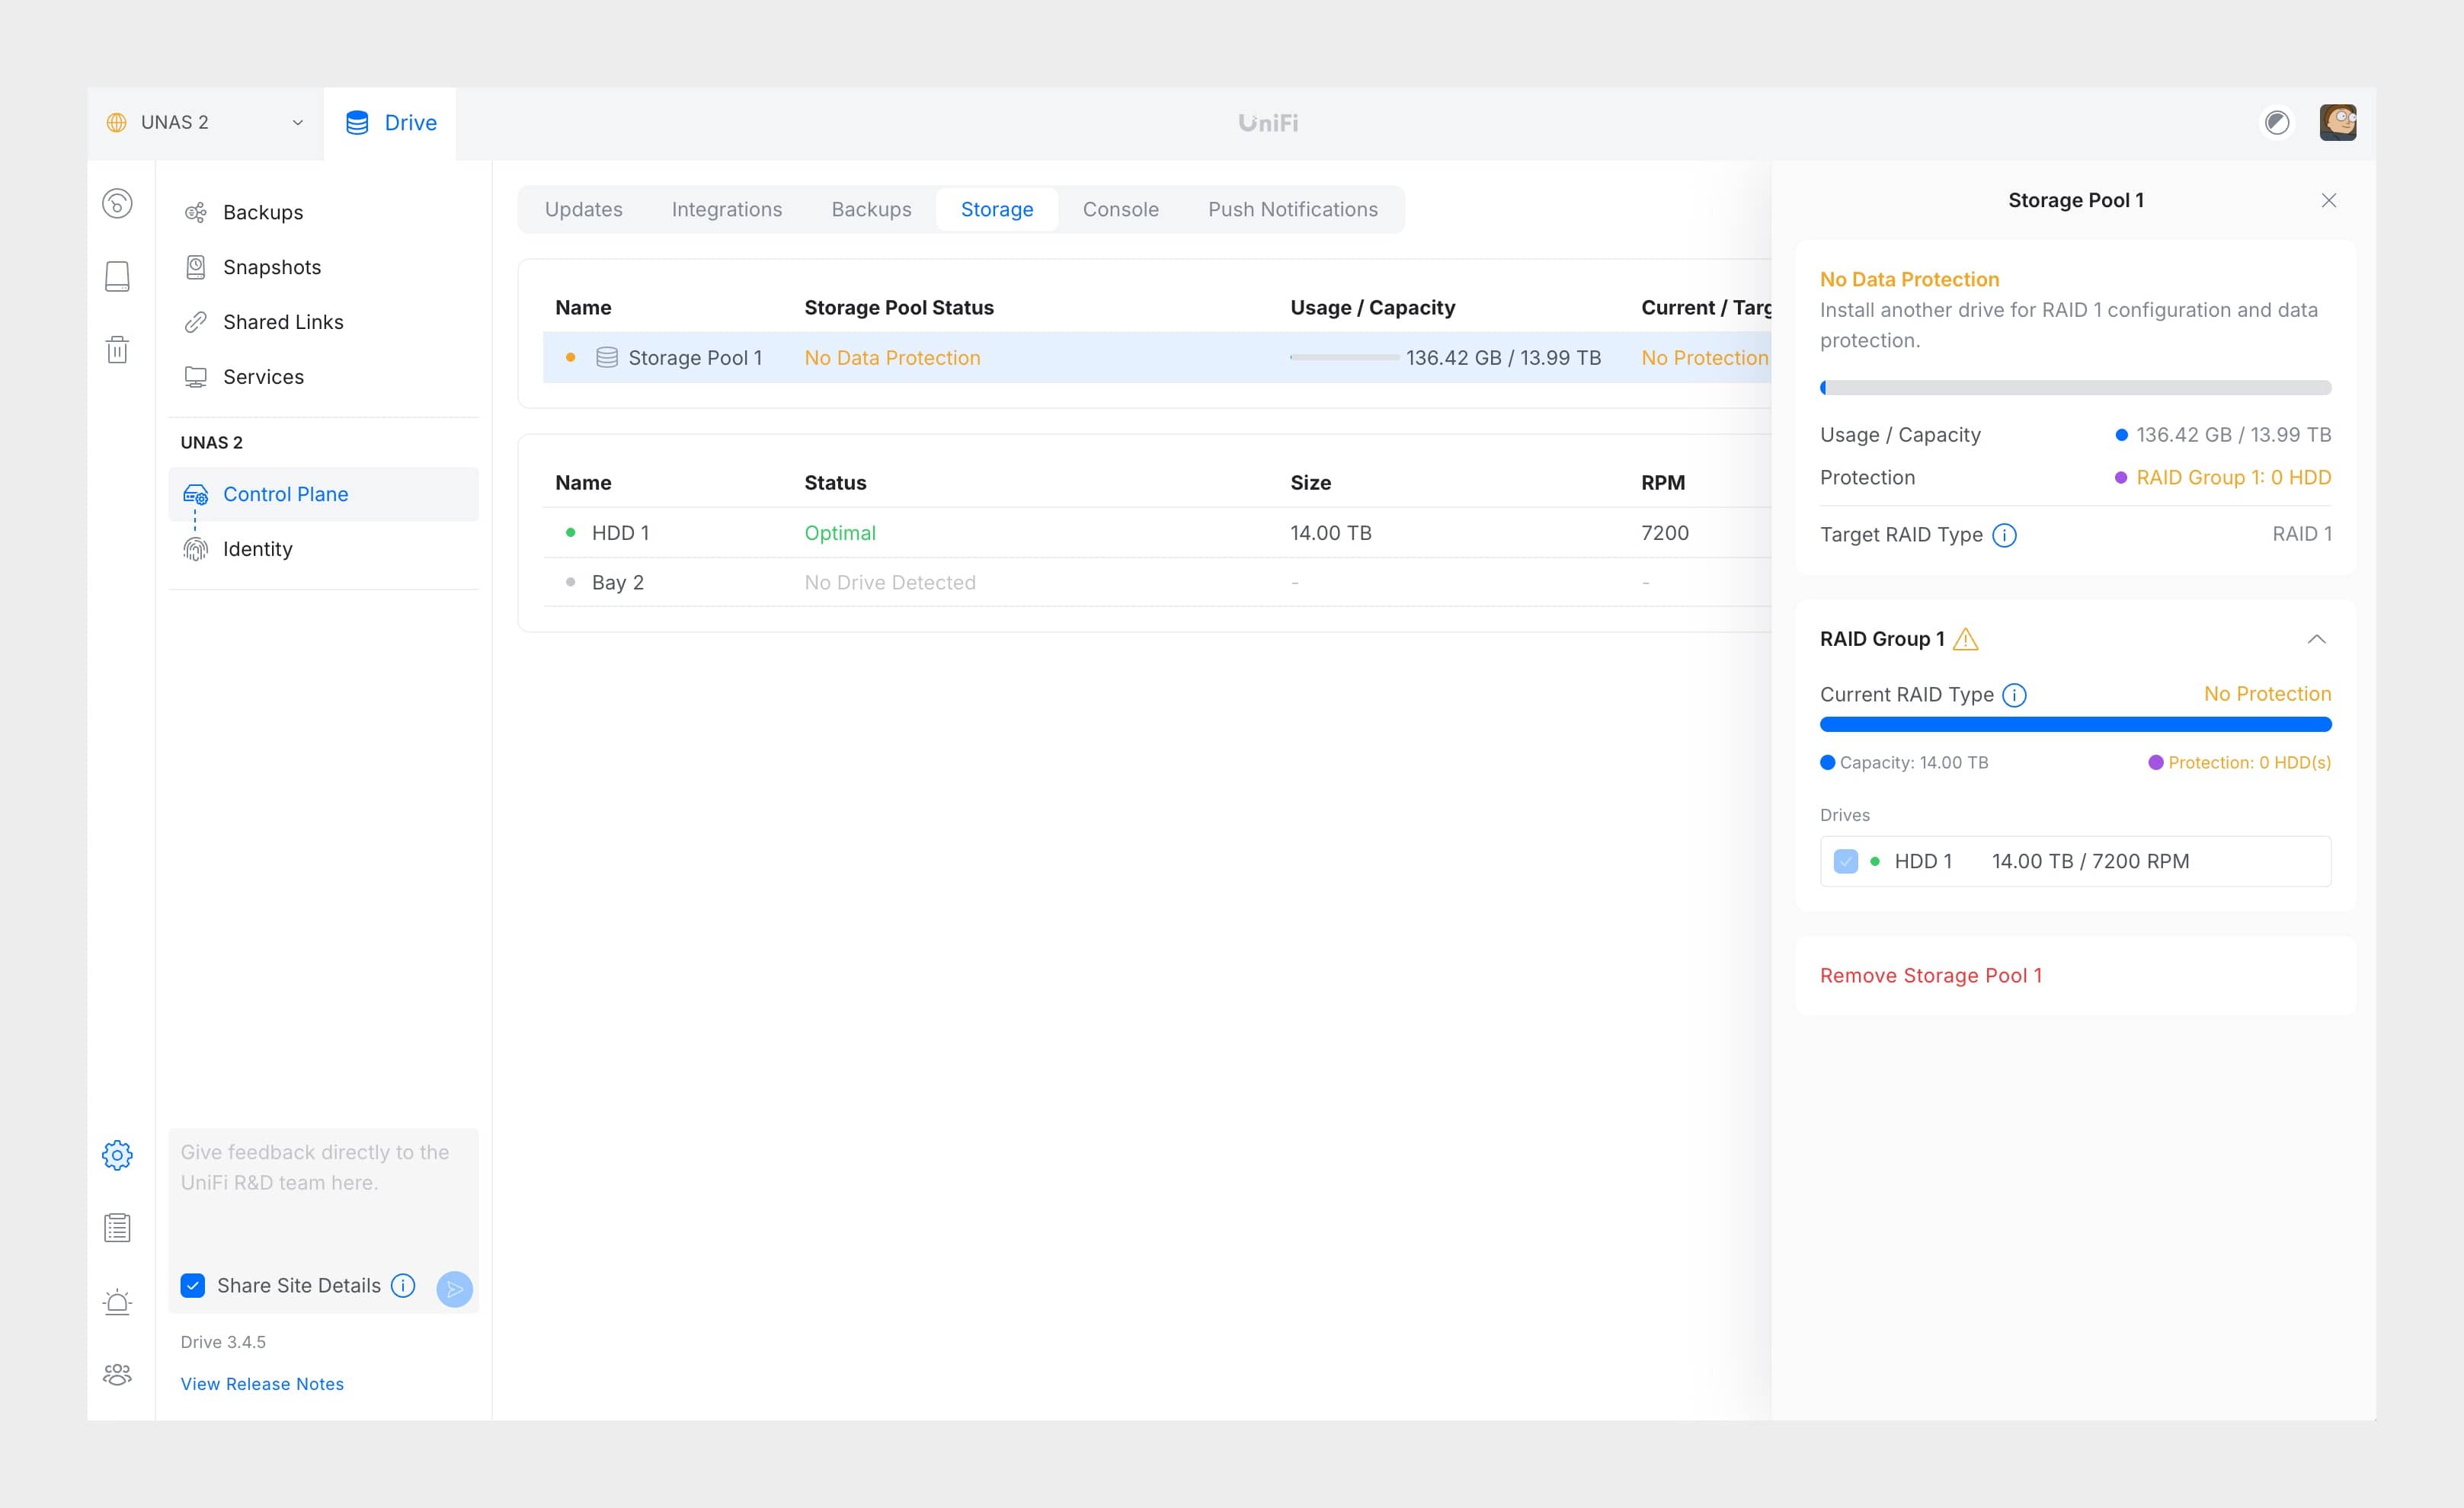Open the trash bin icon in sidebar
Image resolution: width=2464 pixels, height=1508 pixels.
coord(117,350)
